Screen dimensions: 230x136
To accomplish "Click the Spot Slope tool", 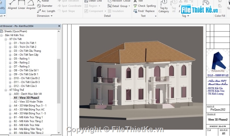I will pyautogui.click(x=66, y=11).
